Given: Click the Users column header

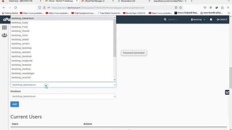Looking at the screenshot, I should (x=15, y=124).
